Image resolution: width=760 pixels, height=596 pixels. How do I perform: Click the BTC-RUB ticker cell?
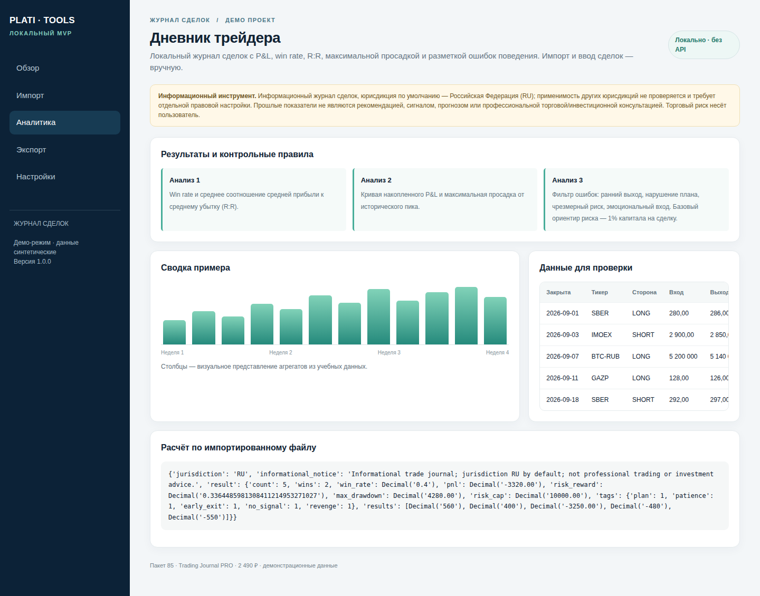click(x=605, y=357)
